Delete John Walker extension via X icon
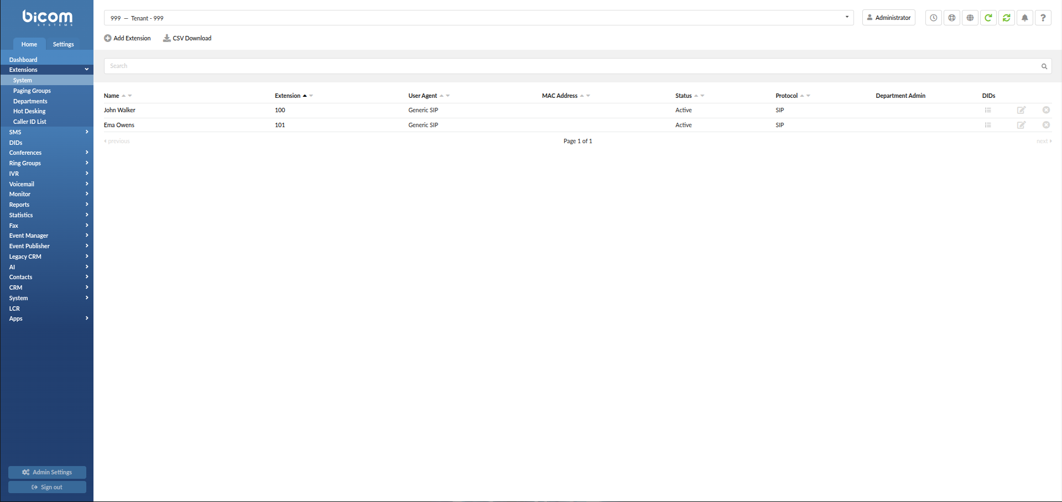The width and height of the screenshot is (1062, 502). [x=1047, y=110]
